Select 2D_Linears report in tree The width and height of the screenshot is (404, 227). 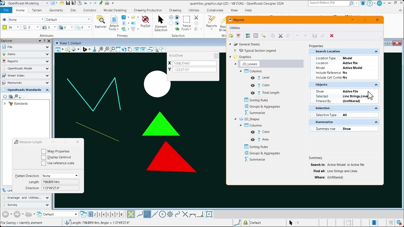click(250, 64)
